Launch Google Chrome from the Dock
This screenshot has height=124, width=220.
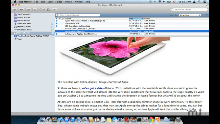(x=151, y=119)
